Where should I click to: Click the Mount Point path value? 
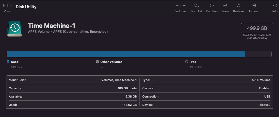point(118,80)
